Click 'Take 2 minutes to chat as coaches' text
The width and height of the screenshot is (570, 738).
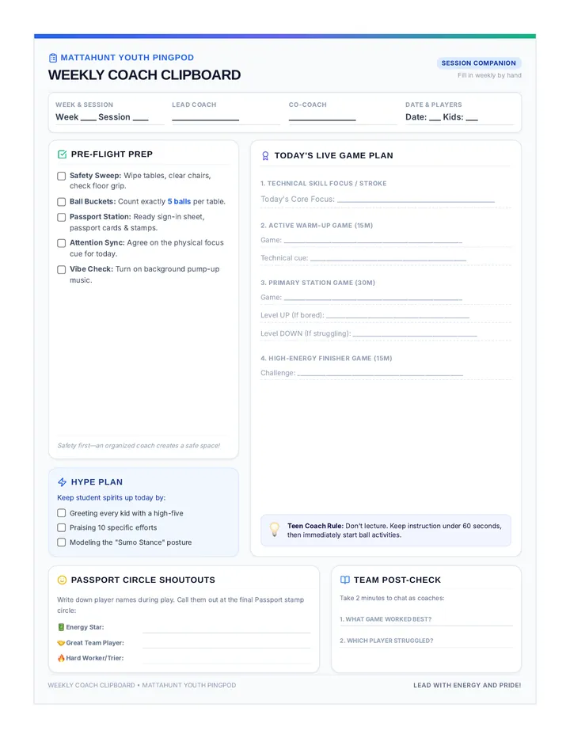tap(392, 598)
